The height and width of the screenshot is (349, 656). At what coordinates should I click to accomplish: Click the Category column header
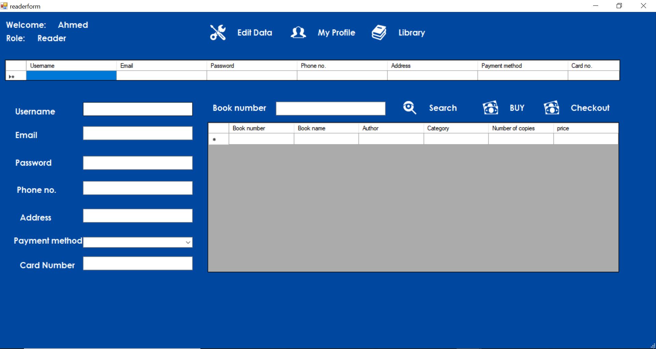click(456, 128)
